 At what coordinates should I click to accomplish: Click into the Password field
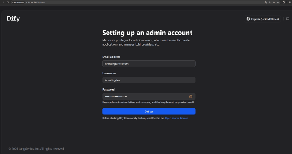(149, 97)
